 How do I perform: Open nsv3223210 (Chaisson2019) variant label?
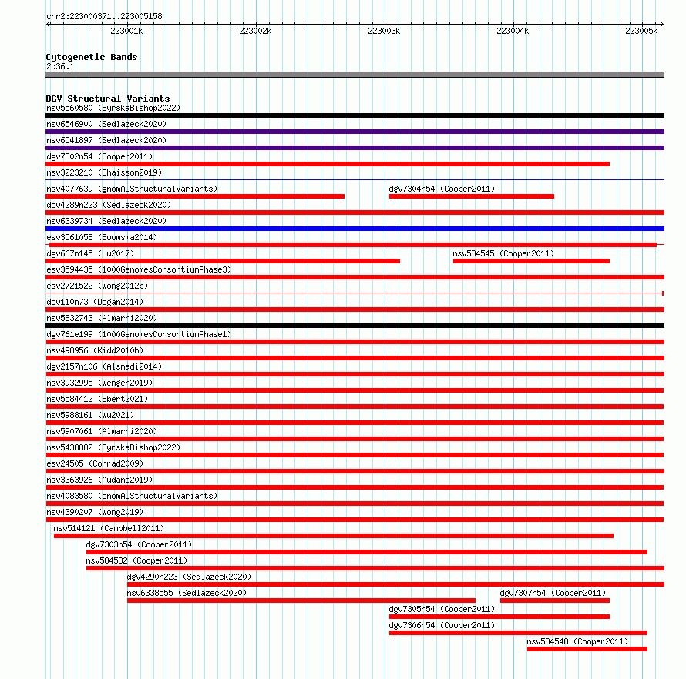[104, 172]
